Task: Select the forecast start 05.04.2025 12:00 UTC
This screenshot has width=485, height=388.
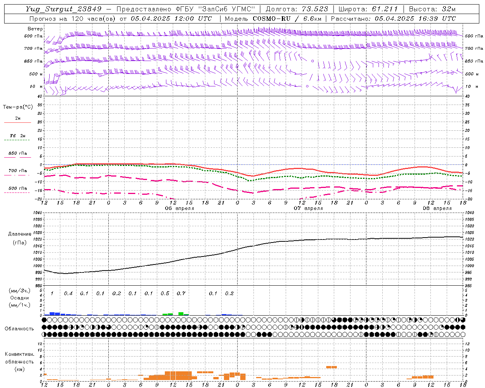Action: (171, 19)
